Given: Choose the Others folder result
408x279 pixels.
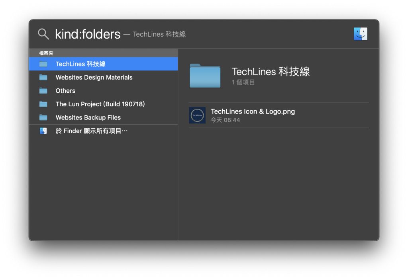Looking at the screenshot, I should point(103,91).
